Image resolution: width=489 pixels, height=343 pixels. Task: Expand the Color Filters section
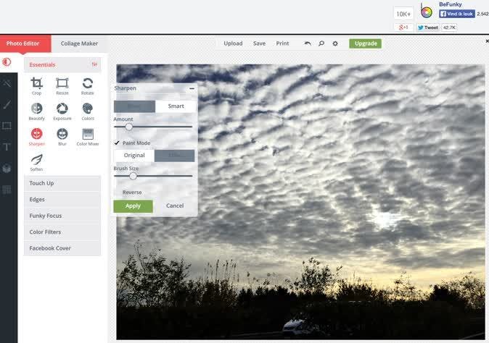[62, 232]
